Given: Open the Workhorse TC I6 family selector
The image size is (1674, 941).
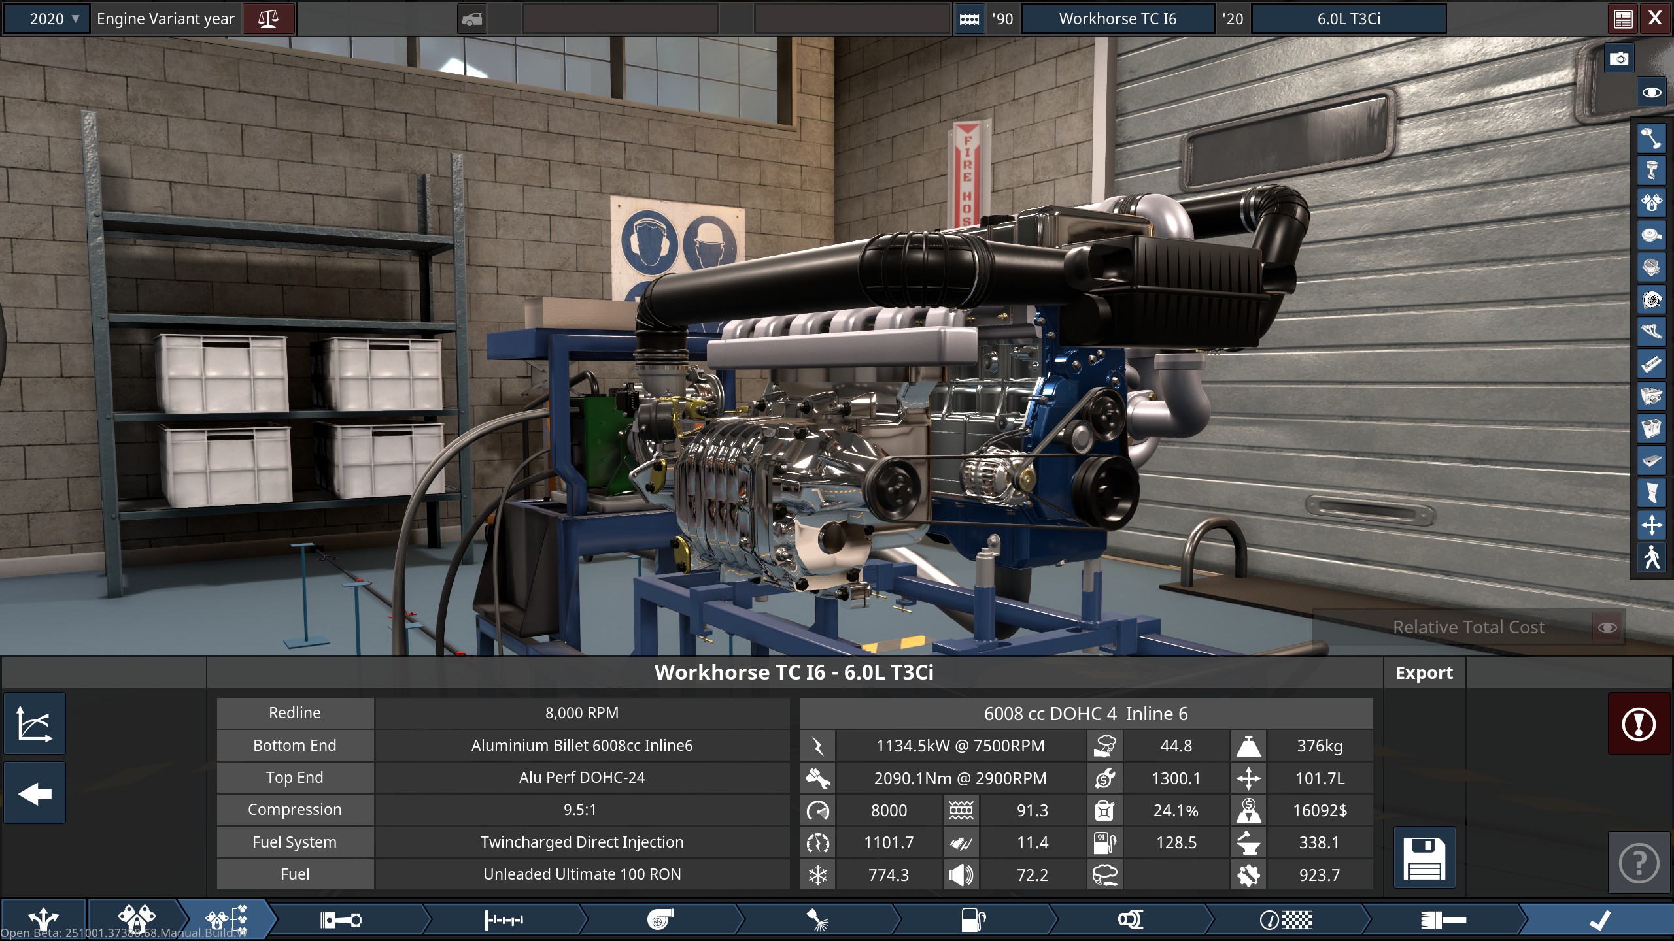Looking at the screenshot, I should tap(1117, 18).
